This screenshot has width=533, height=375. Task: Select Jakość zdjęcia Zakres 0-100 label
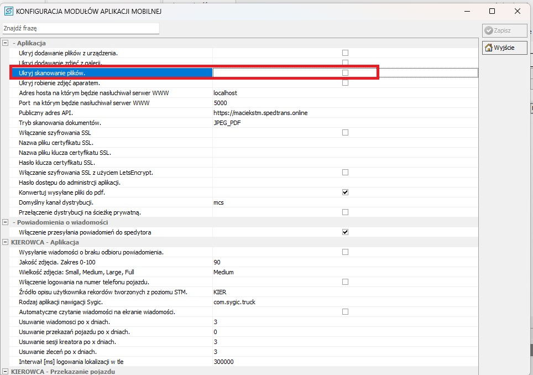point(57,262)
